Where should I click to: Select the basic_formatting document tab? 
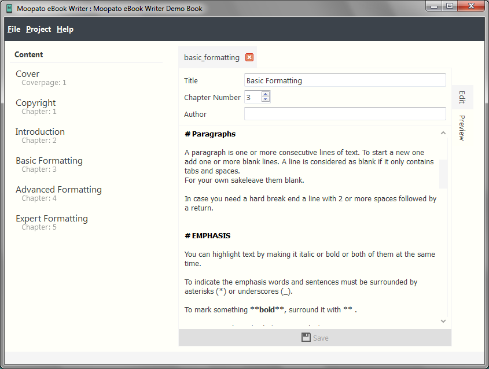pyautogui.click(x=211, y=57)
